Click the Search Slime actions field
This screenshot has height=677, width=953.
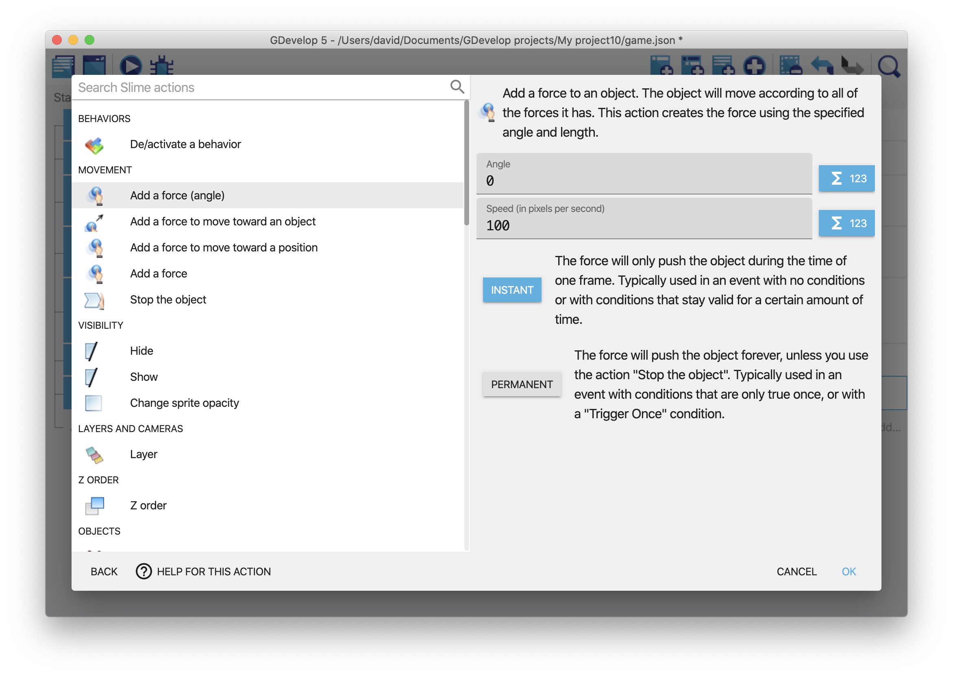point(258,87)
